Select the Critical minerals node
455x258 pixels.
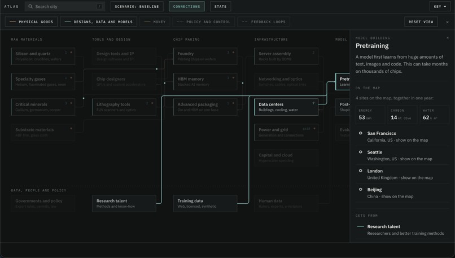tap(43, 107)
